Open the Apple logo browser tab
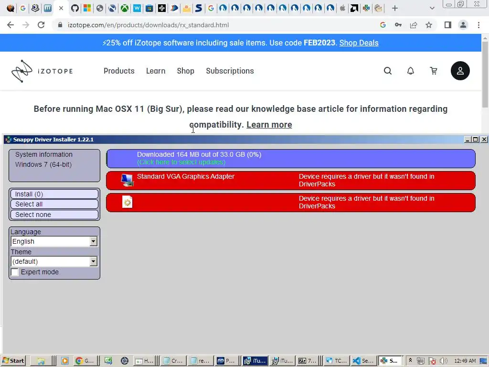The width and height of the screenshot is (489, 367). 342,8
